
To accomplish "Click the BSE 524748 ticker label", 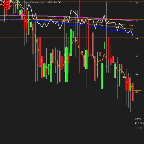I will click(55, 2).
